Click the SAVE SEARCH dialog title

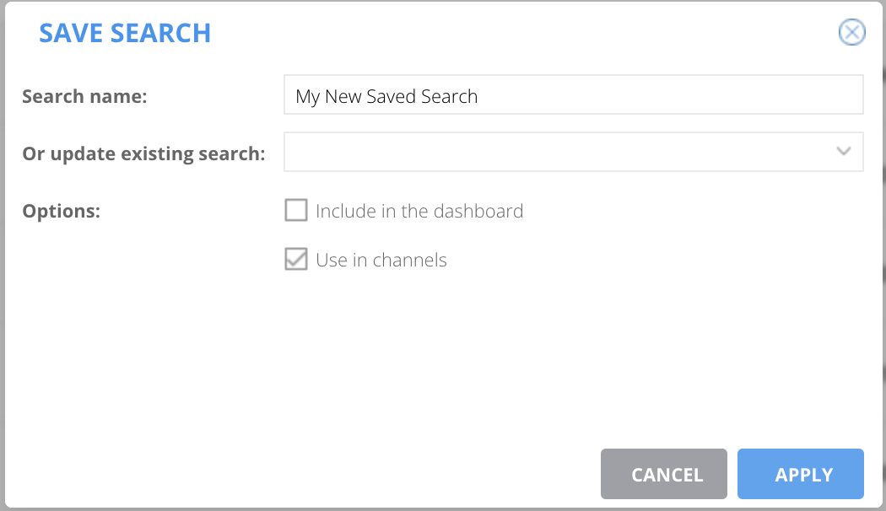(x=125, y=34)
